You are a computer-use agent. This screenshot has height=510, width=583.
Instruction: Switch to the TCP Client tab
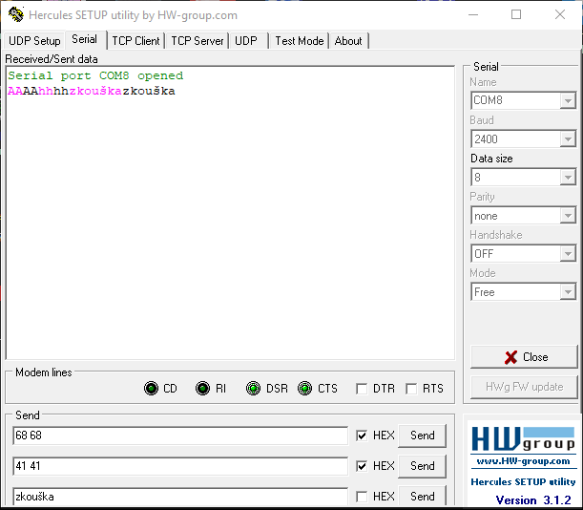135,41
